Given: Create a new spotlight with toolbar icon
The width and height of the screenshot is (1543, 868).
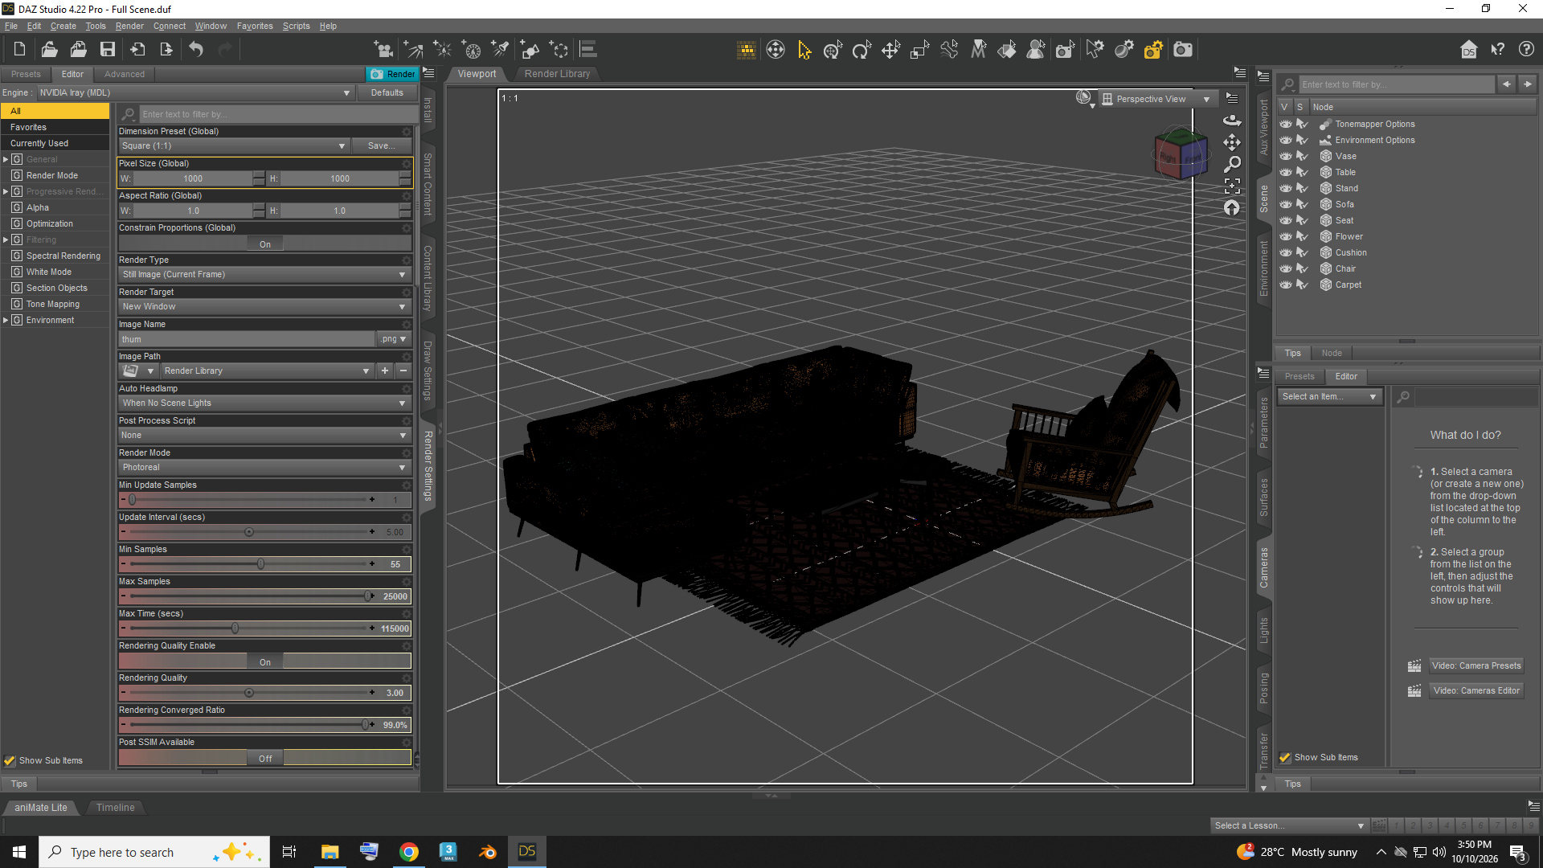Looking at the screenshot, I should 500,50.
